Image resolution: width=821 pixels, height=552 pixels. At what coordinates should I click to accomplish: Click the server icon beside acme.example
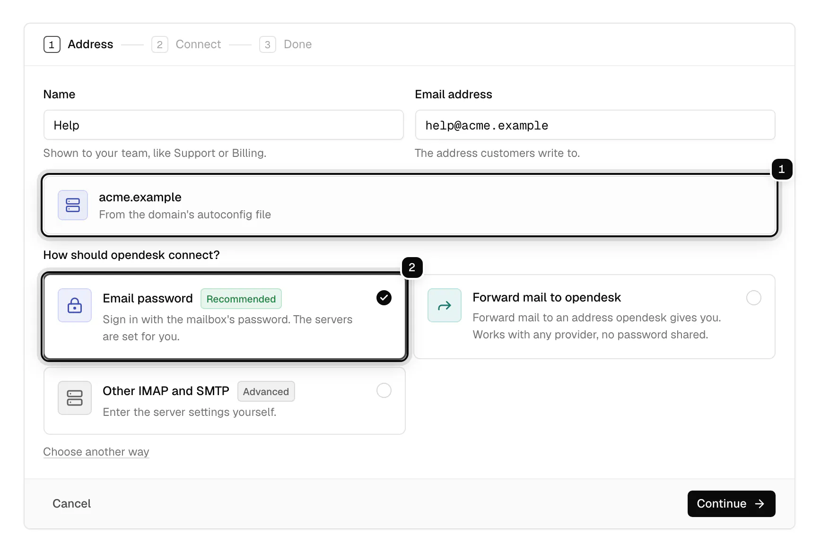tap(73, 205)
